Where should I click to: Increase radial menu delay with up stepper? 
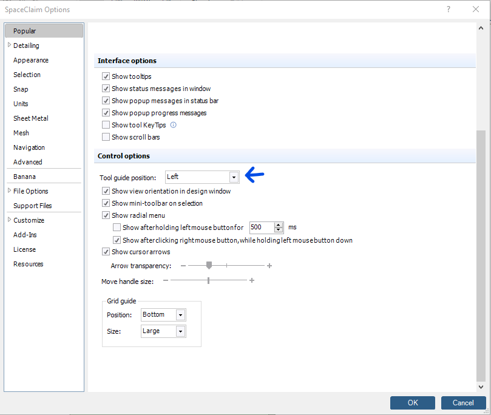(279, 224)
